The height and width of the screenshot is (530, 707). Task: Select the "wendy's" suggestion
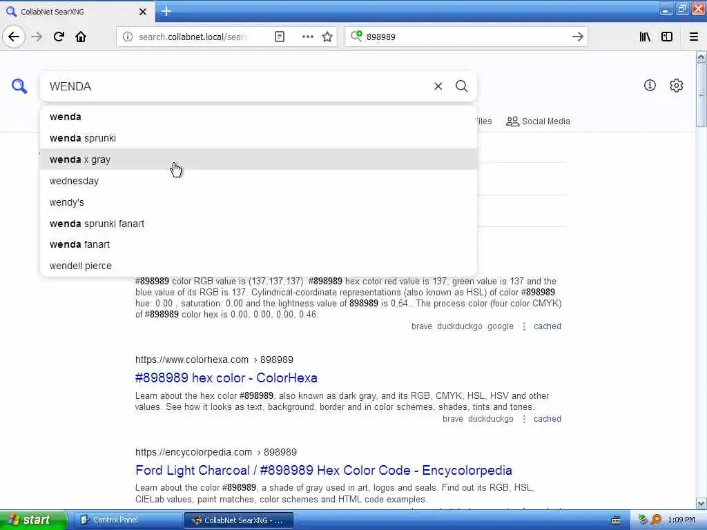259,202
